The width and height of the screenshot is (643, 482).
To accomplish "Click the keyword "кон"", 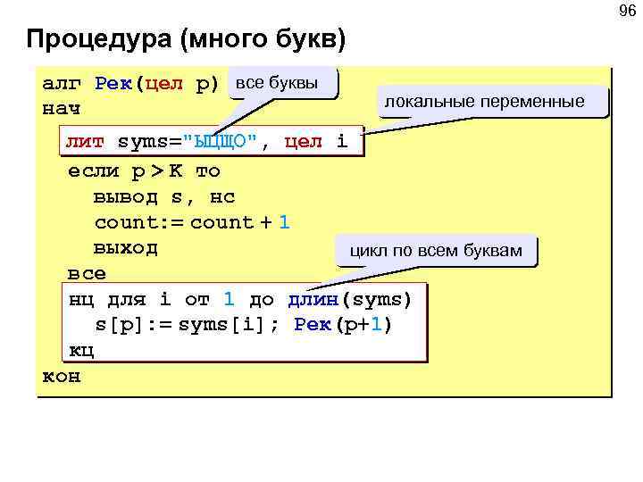I will pos(62,377).
